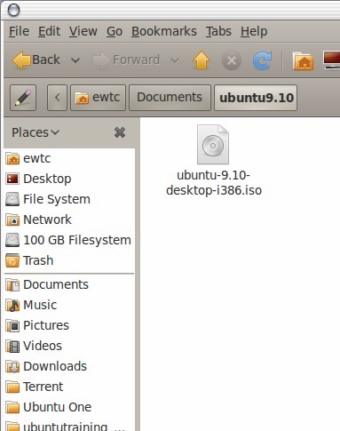Open the 100 GB Filesystem volume
Screen dimensions: 340x431
tap(69, 240)
